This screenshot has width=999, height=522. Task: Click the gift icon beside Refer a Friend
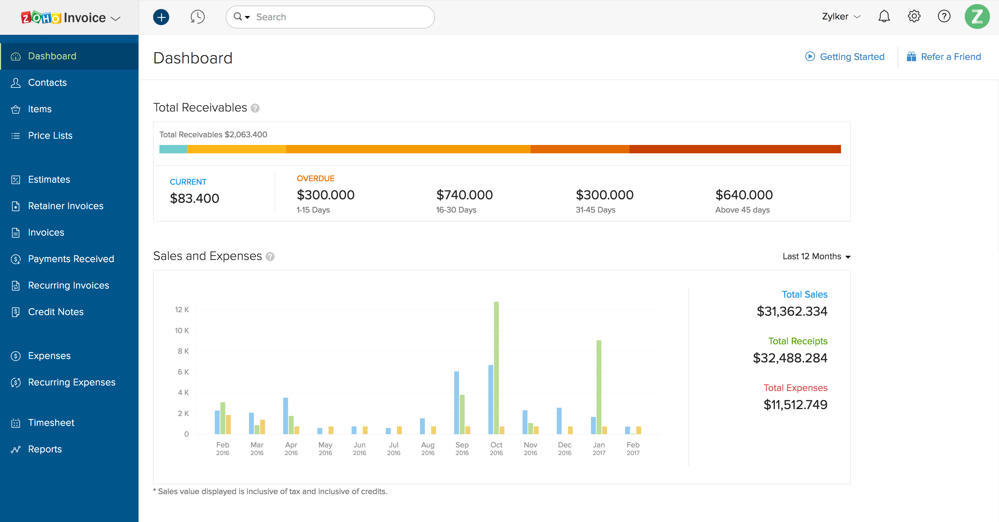[x=911, y=56]
